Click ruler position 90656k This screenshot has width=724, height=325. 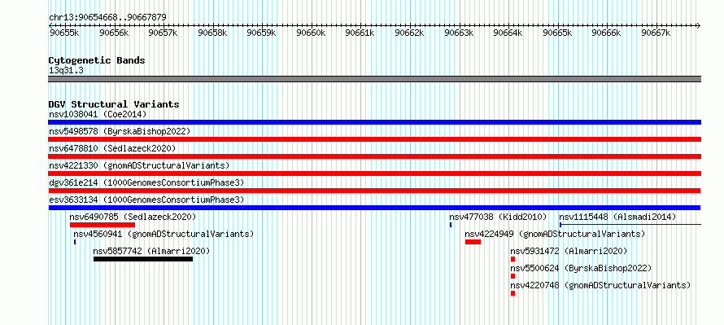coord(114,33)
